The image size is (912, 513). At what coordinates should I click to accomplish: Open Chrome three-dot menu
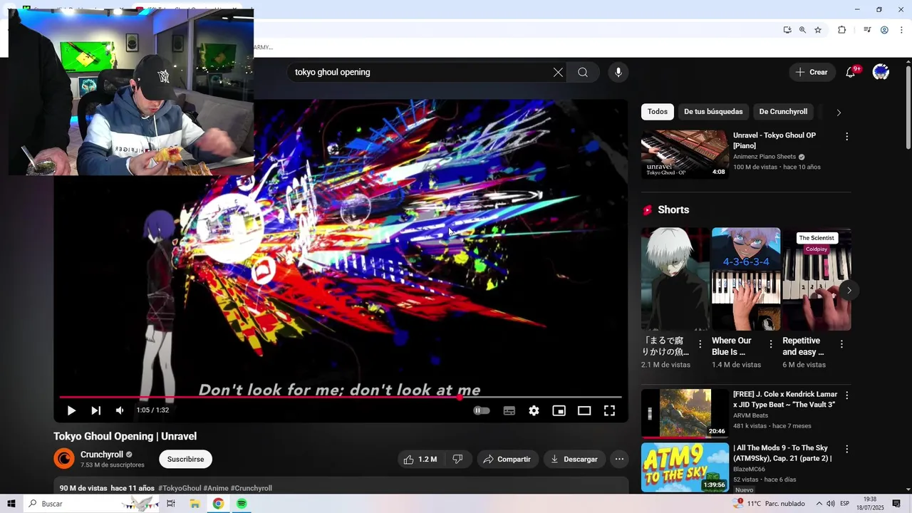[x=902, y=30]
